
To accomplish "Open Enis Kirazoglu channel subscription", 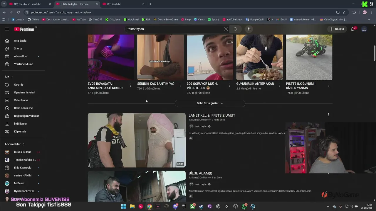I will click(x=22, y=168).
